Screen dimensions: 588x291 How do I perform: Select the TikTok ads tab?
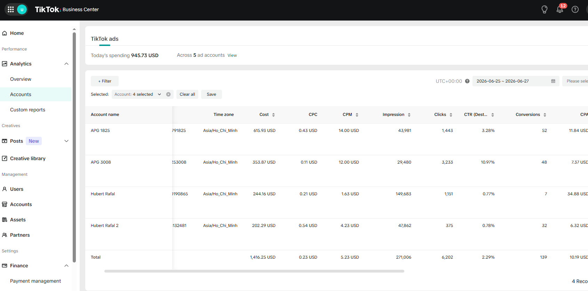click(x=105, y=39)
